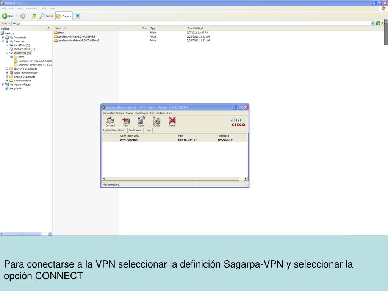Open the address bar dropdown arrow
Viewport: 388px width, 291px height.
(373, 23)
